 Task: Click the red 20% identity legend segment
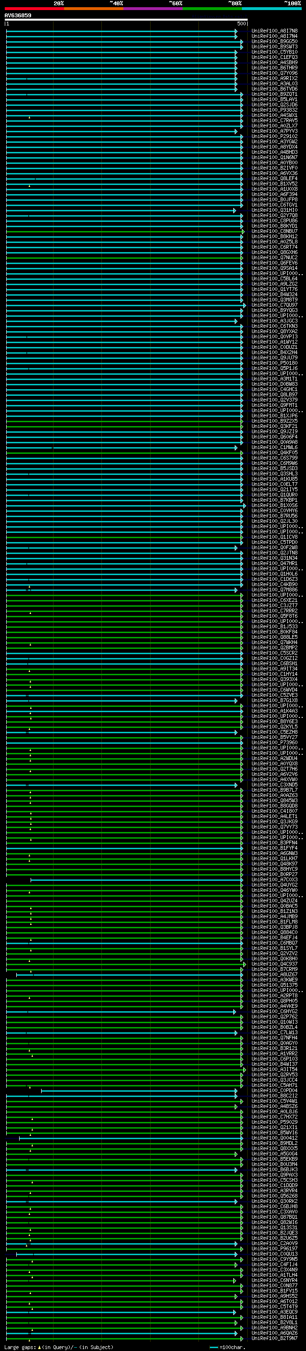[34, 9]
